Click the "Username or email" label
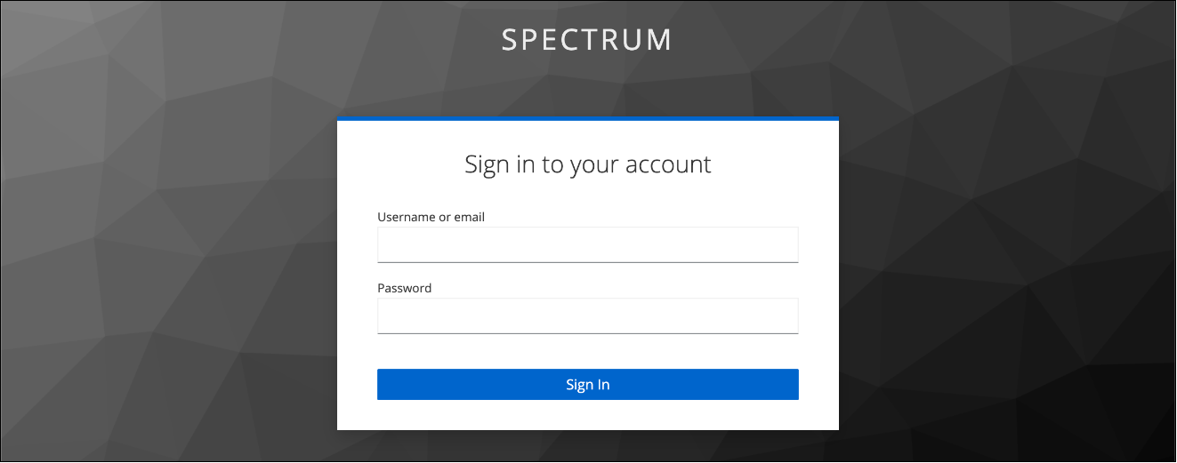 pyautogui.click(x=431, y=217)
